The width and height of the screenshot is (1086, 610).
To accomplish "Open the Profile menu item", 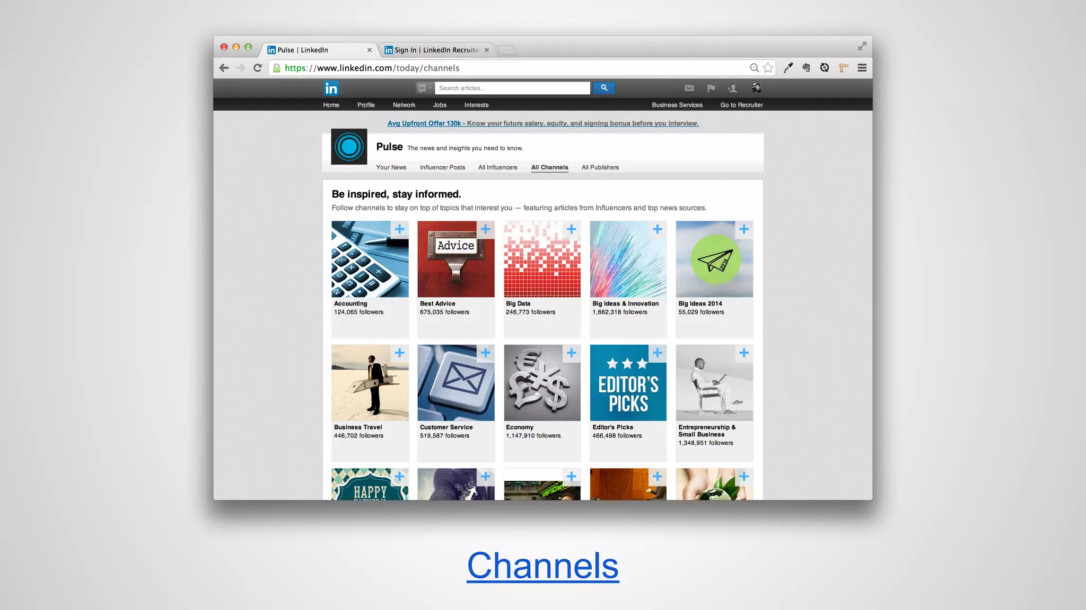I will tap(366, 105).
